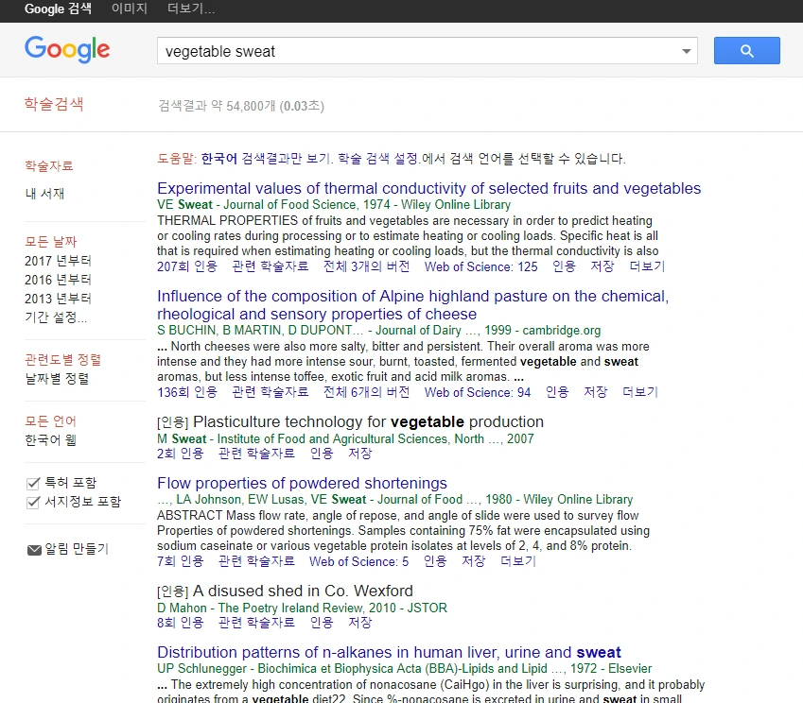Click 인용 cite link beside Web of Science: 94
Screen dimensions: 803x703
(x=557, y=392)
